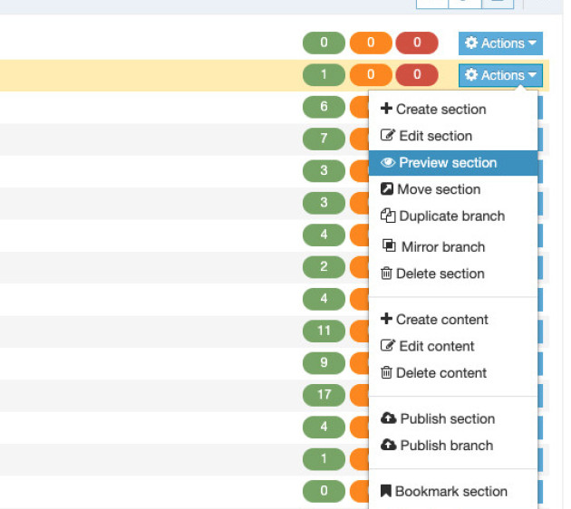
Task: Open the Actions dropdown in the first row
Action: pyautogui.click(x=500, y=43)
